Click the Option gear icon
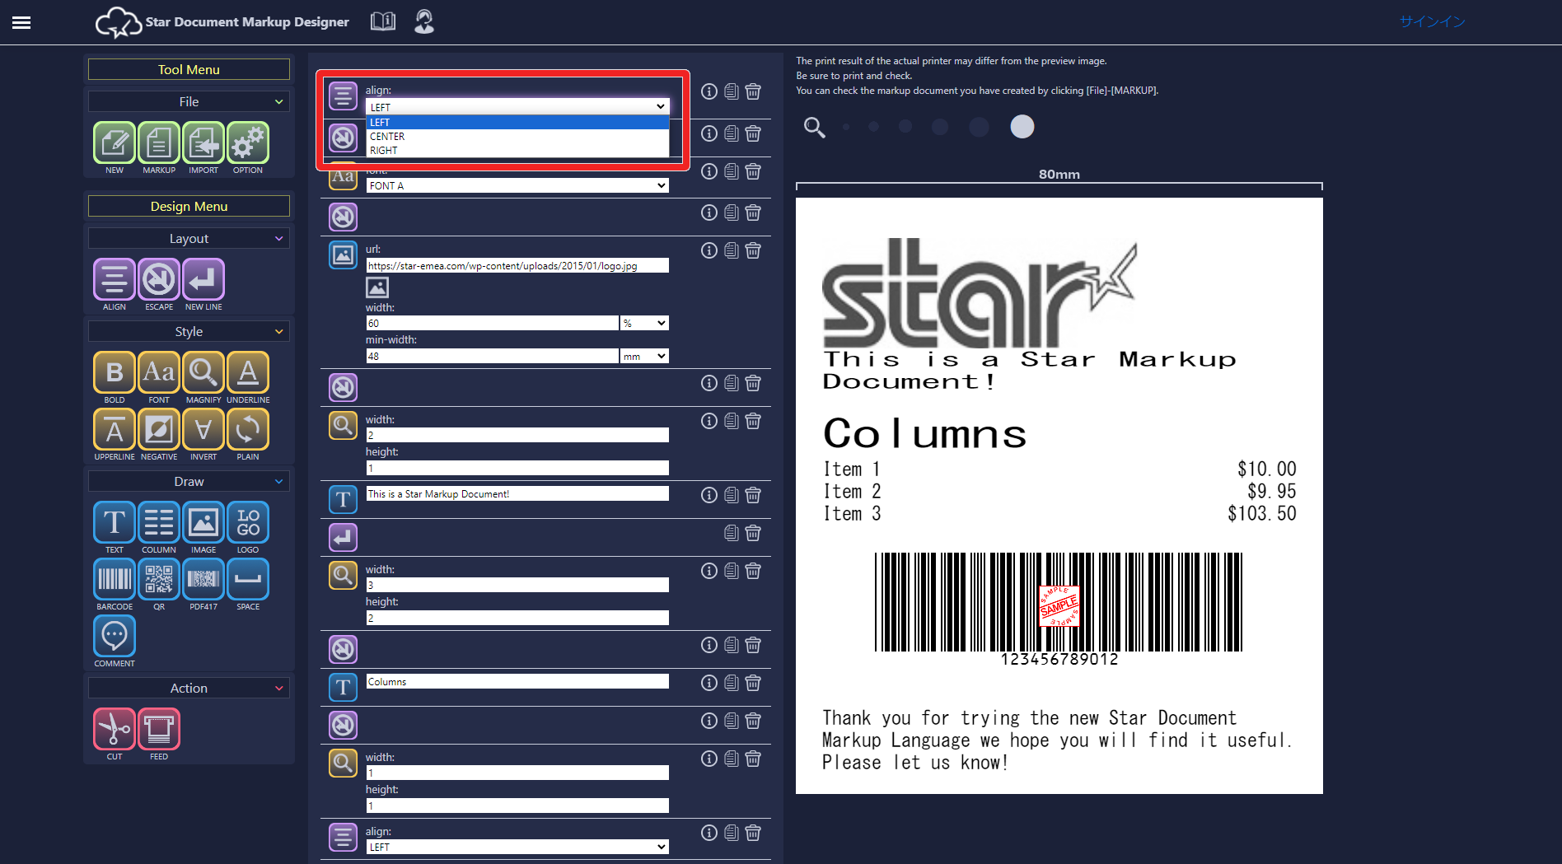Viewport: 1562px width, 864px height. click(x=248, y=143)
